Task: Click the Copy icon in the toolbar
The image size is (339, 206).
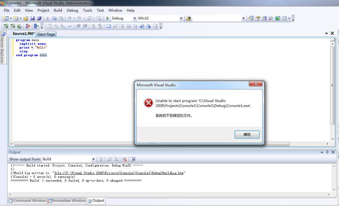Action: coord(54,18)
